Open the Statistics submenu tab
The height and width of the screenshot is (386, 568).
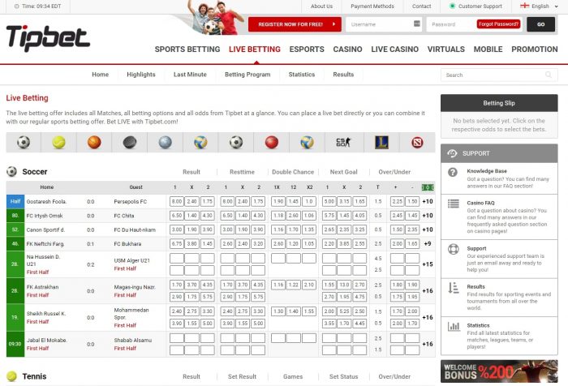(302, 75)
